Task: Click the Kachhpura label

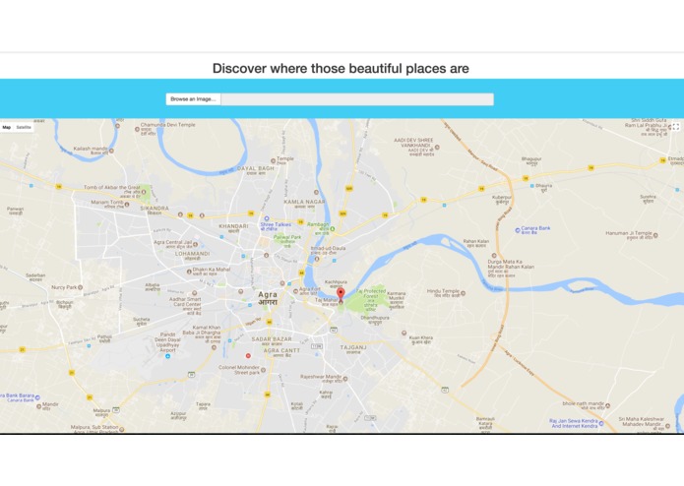Action: click(336, 282)
